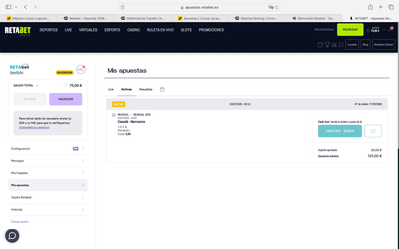399x249 pixels.
Task: Click Safari share icon
Action: (x=371, y=7)
